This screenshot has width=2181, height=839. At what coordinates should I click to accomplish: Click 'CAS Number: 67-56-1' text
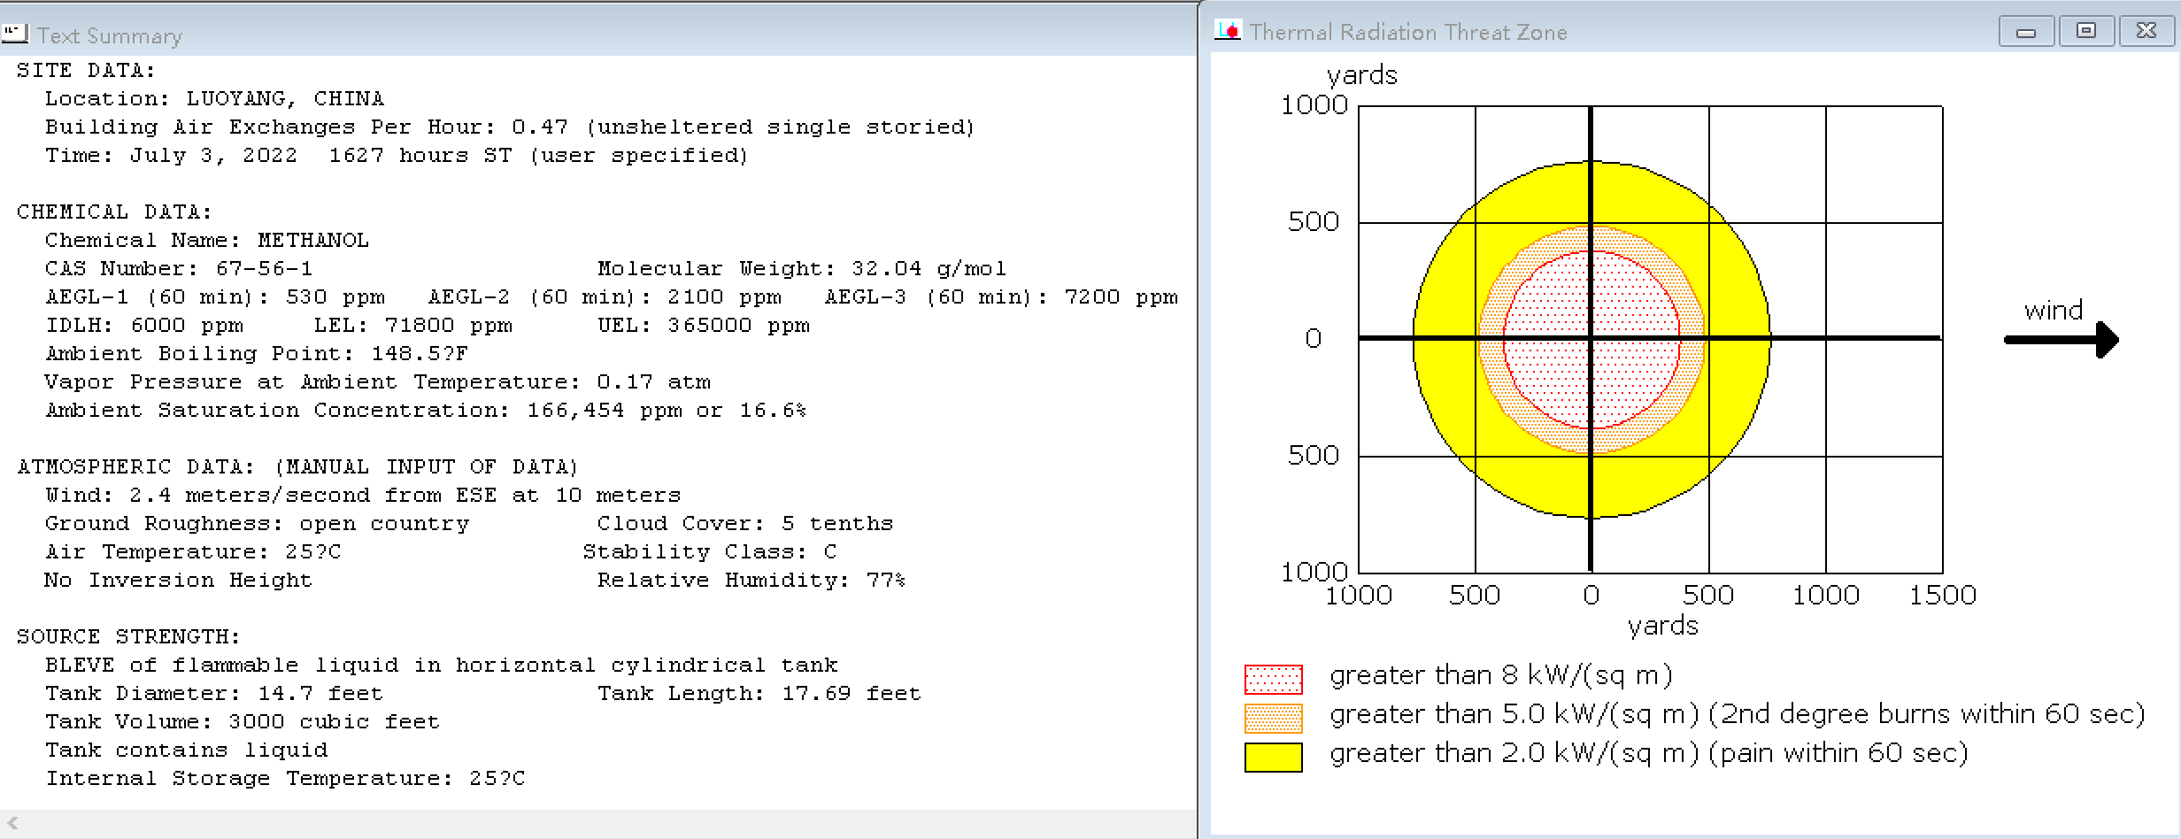click(x=179, y=268)
